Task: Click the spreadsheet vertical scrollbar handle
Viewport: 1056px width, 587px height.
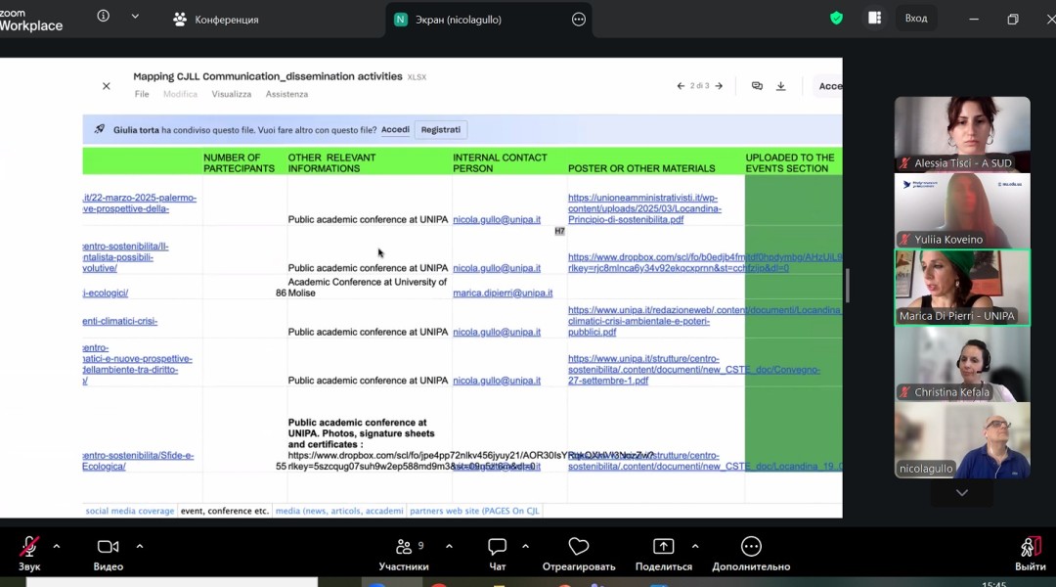Action: tap(847, 286)
